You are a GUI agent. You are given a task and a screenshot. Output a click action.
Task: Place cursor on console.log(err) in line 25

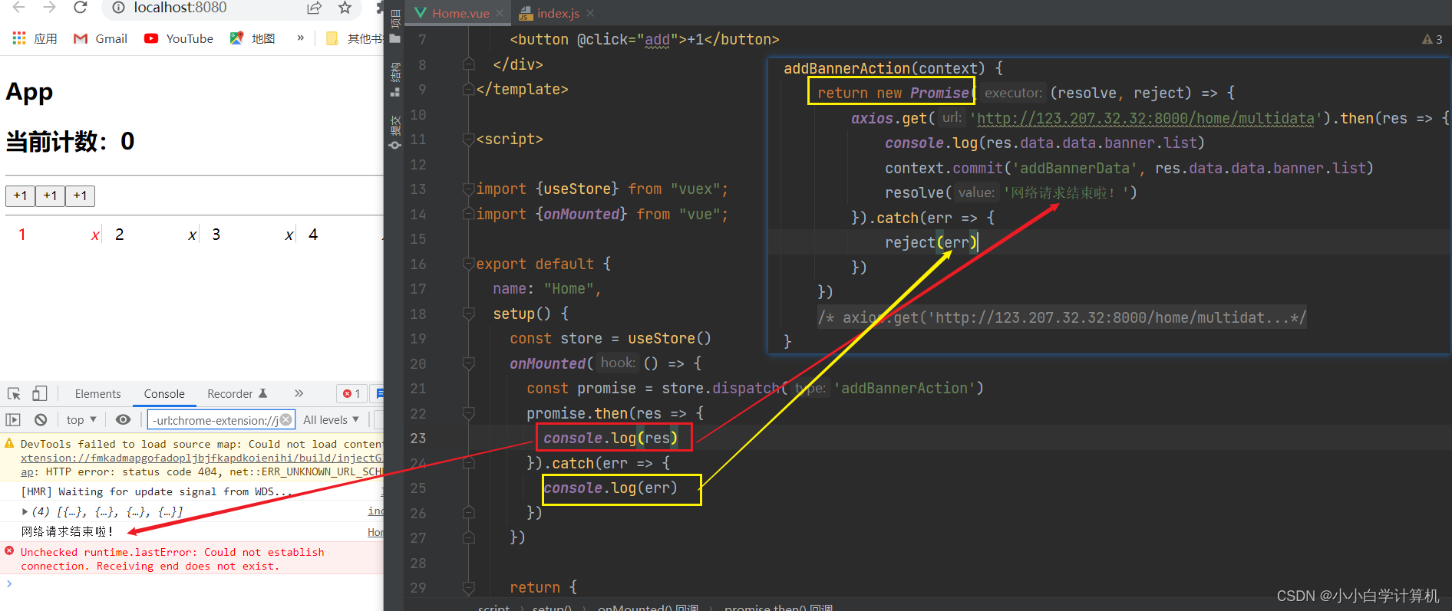click(610, 488)
